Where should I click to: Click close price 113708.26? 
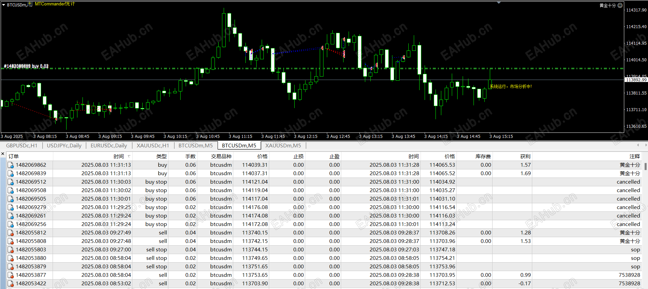click(442, 233)
